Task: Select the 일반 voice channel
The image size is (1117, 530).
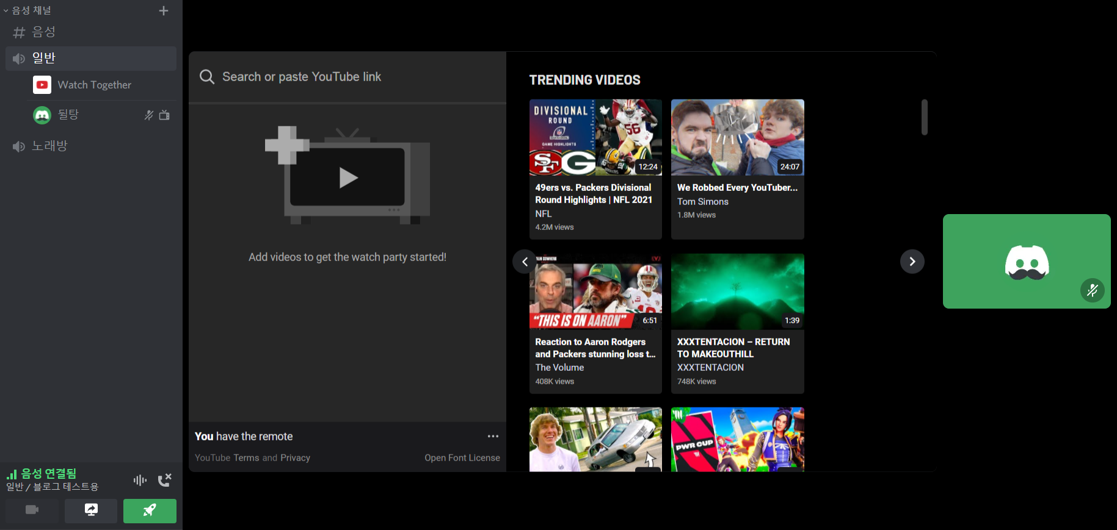Action: 91,58
